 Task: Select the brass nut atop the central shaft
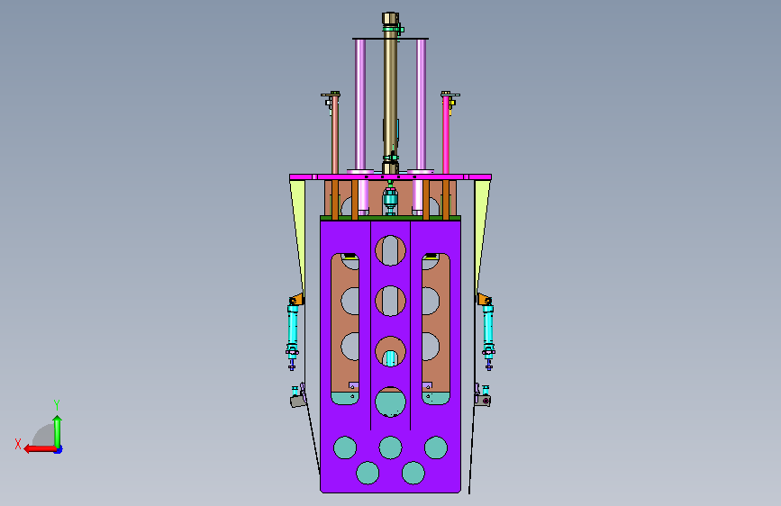point(391,18)
